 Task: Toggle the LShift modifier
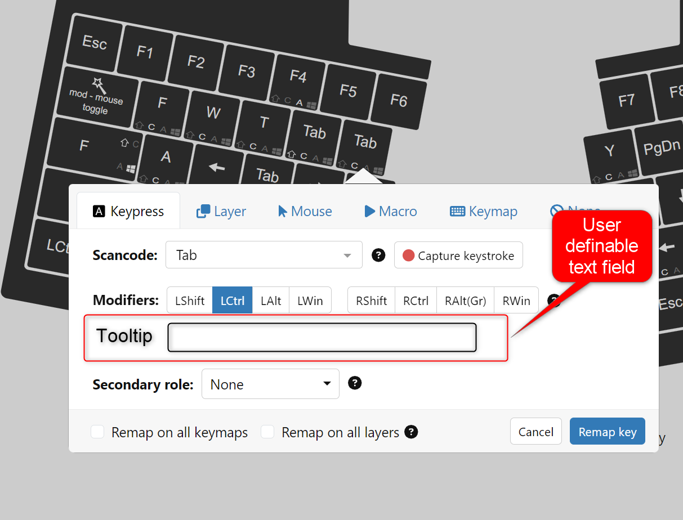[190, 301]
